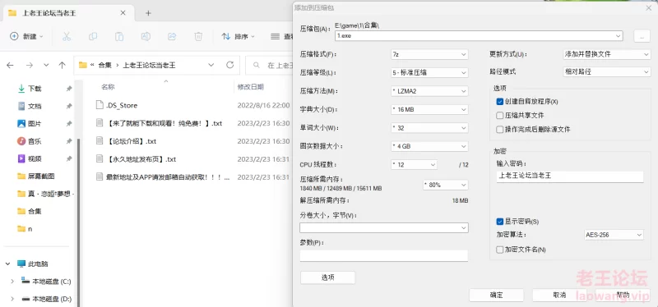Click the 取消 button
Viewport: 658px width, 307px height.
click(559, 295)
